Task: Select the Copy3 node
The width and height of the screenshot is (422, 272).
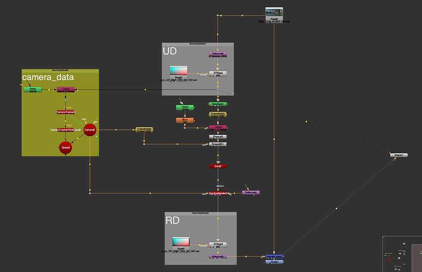Action: 218,128
